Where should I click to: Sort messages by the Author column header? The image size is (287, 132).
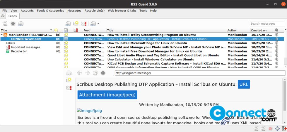[x=238, y=30]
